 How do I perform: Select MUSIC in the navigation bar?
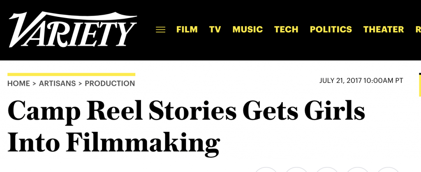248,30
